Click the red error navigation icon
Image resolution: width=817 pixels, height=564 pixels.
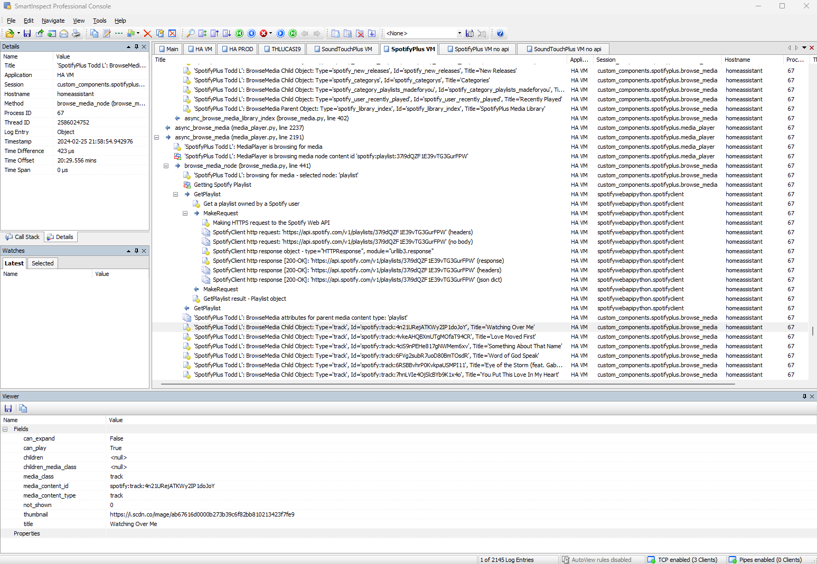264,33
